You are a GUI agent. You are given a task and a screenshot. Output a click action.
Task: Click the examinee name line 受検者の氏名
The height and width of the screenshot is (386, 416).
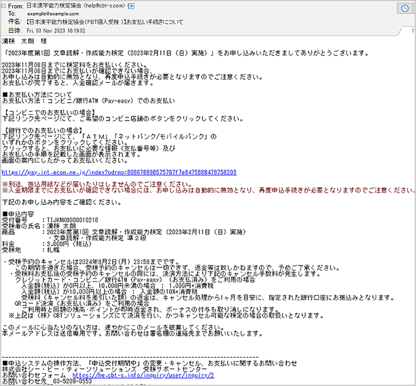click(39, 226)
